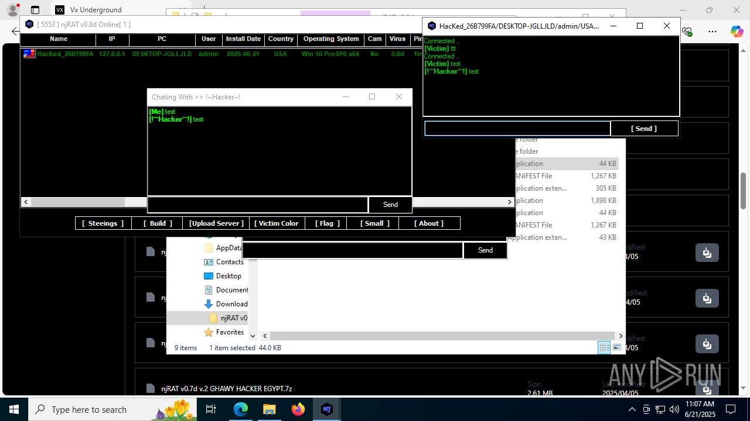The width and height of the screenshot is (750, 421).
Task: Select the HacKed_26B799FA victim flag icon
Action: click(29, 54)
